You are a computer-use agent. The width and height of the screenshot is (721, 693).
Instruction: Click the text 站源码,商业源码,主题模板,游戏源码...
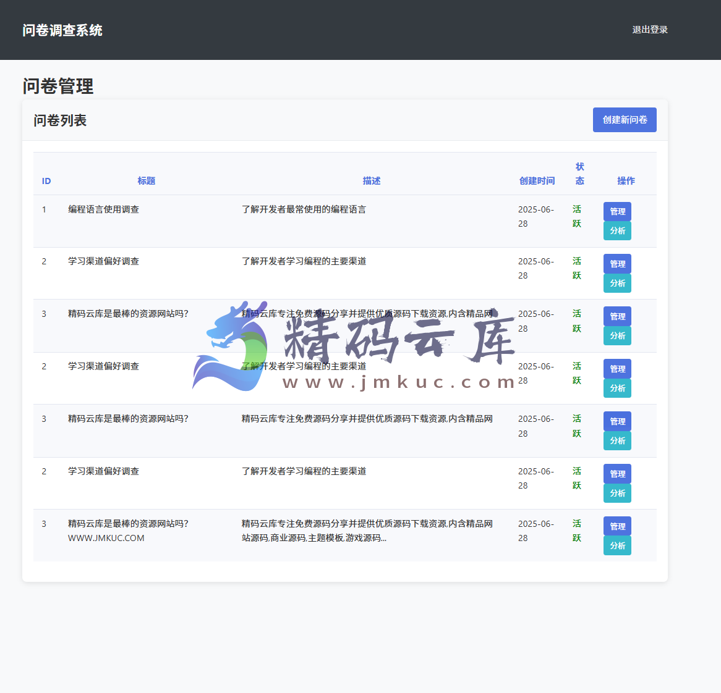[314, 538]
